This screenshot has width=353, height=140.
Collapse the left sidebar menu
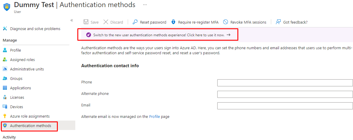(x=72, y=20)
